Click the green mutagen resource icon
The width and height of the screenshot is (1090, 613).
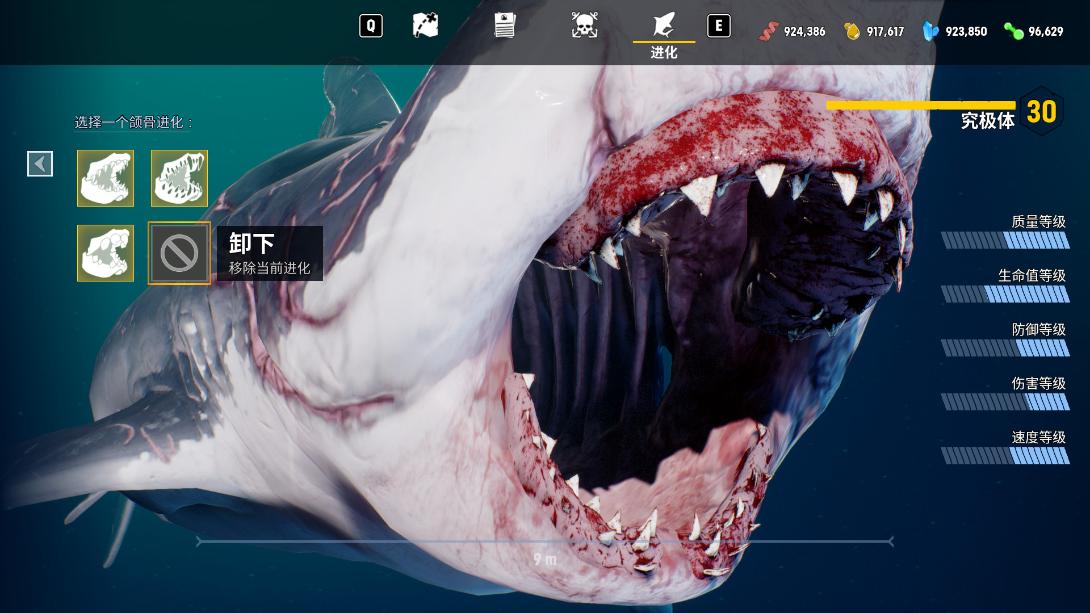click(1013, 31)
